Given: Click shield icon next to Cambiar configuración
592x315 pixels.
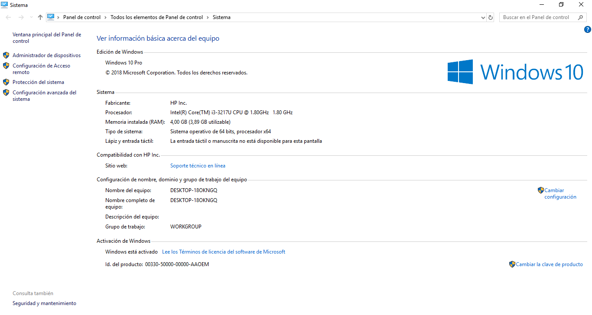Looking at the screenshot, I should 541,190.
